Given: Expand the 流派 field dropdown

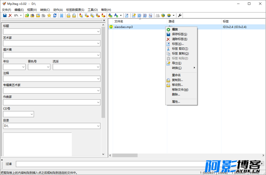Looking at the screenshot, I should pyautogui.click(x=98, y=67).
